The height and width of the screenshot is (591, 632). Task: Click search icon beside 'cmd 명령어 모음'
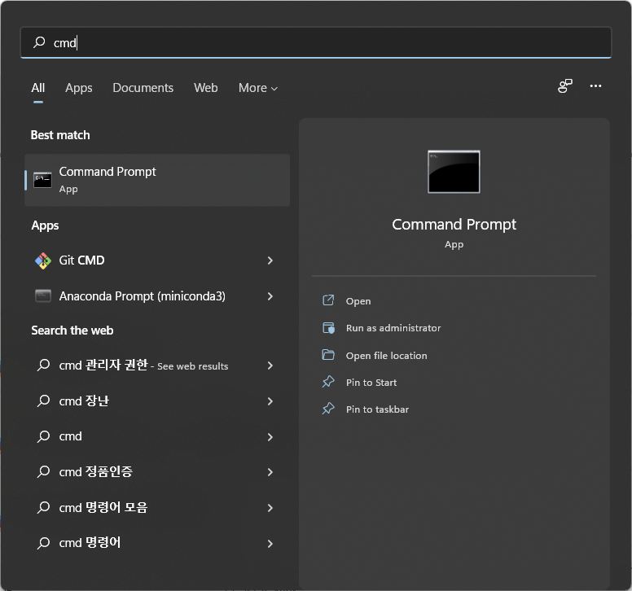pyautogui.click(x=43, y=507)
